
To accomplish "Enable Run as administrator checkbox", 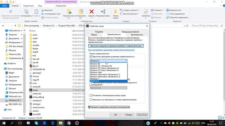I will click(x=91, y=100).
